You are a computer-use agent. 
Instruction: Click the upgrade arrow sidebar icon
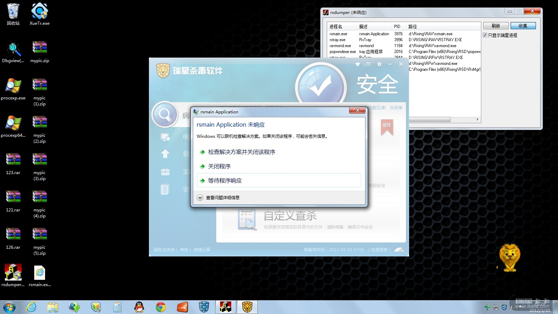tap(165, 154)
